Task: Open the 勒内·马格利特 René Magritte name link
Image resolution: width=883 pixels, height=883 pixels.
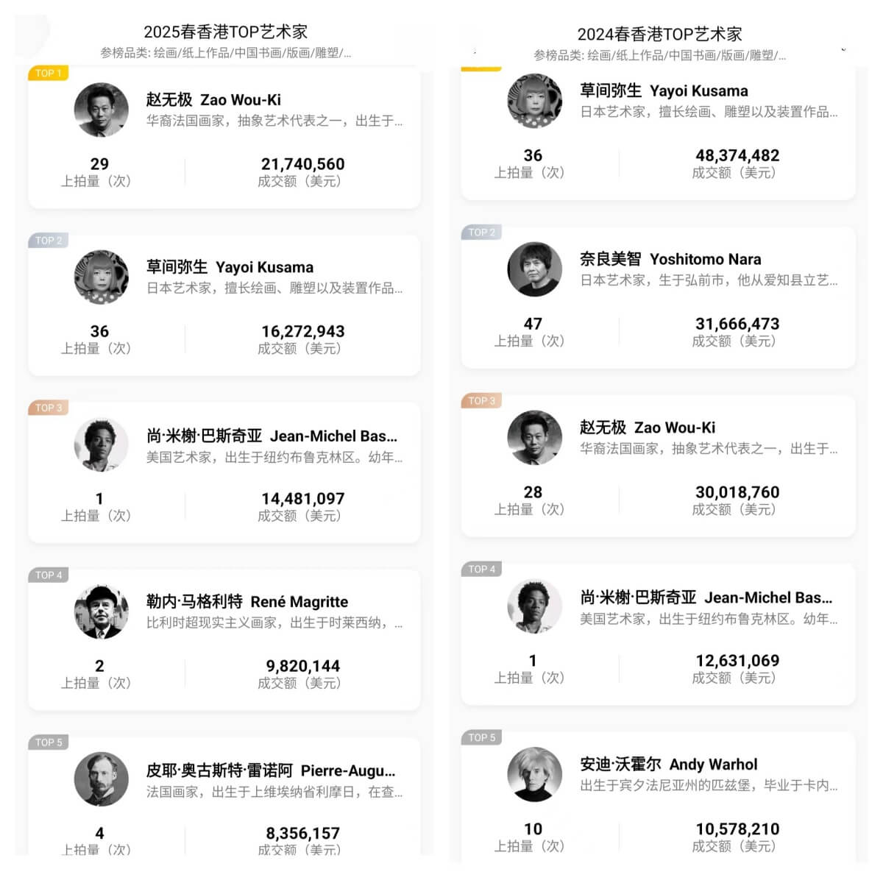Action: (247, 602)
